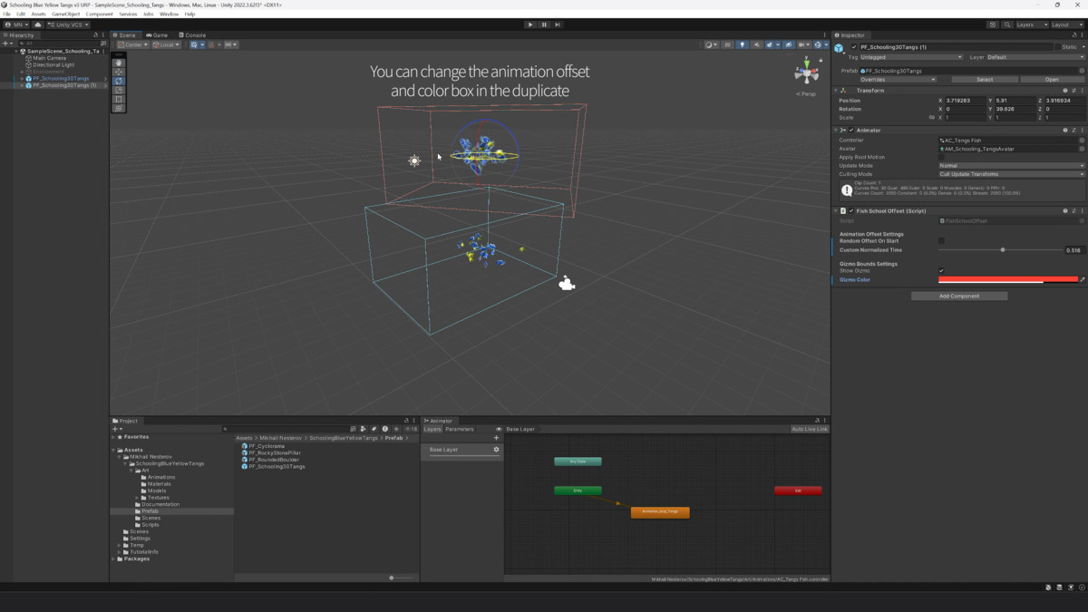The height and width of the screenshot is (612, 1088).
Task: Open the Local handle rotation dropdown
Action: click(x=166, y=44)
